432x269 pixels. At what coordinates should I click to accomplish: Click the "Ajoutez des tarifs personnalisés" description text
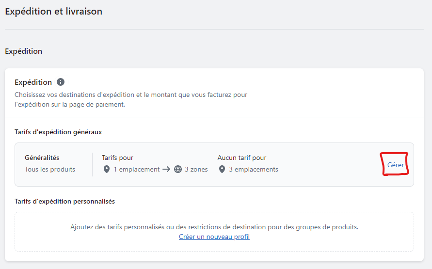(x=214, y=227)
